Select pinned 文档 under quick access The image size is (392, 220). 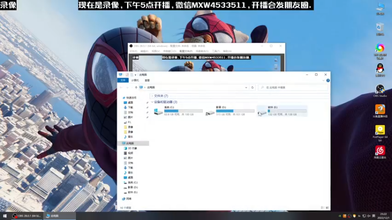(128, 112)
